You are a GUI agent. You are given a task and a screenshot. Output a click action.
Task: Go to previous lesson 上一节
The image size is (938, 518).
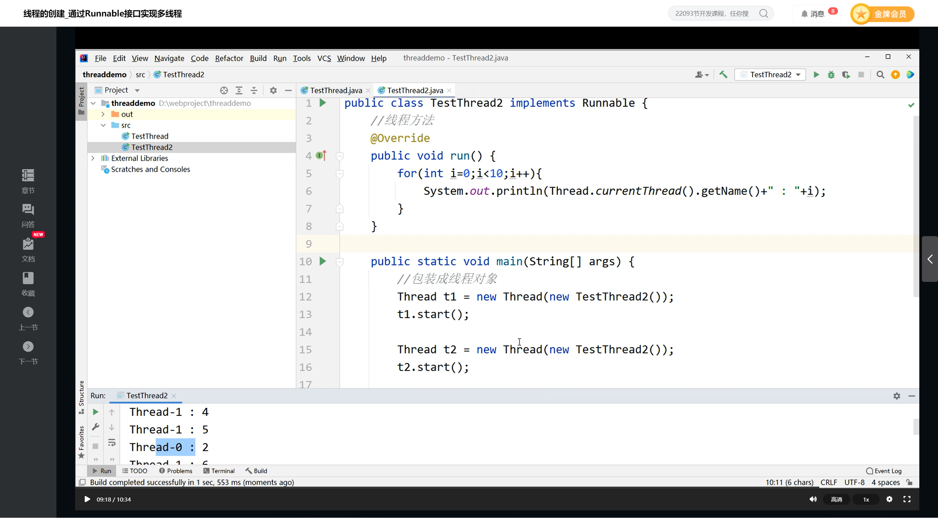[x=28, y=318]
